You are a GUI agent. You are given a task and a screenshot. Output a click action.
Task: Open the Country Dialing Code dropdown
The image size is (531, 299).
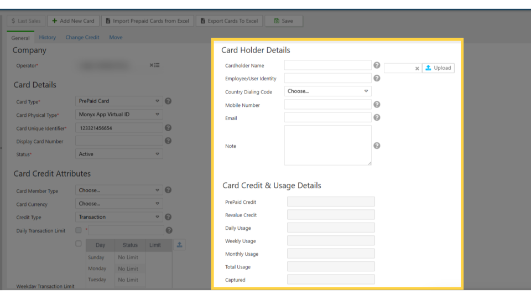coord(327,91)
